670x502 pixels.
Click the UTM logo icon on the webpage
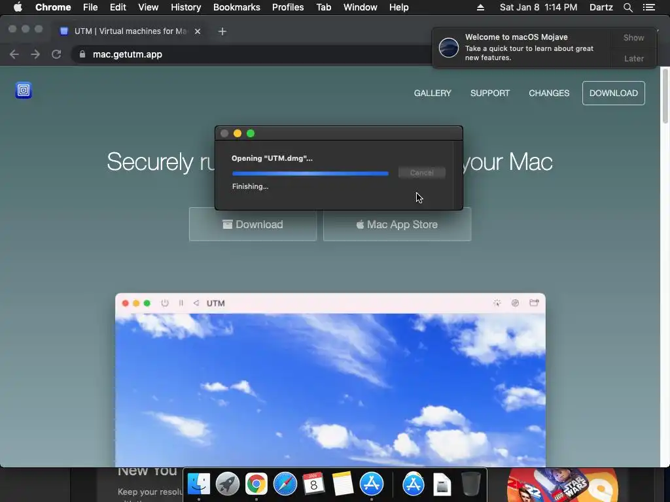[x=24, y=90]
